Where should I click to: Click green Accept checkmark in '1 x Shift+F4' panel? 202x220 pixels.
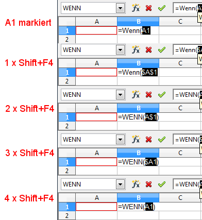[162, 50]
